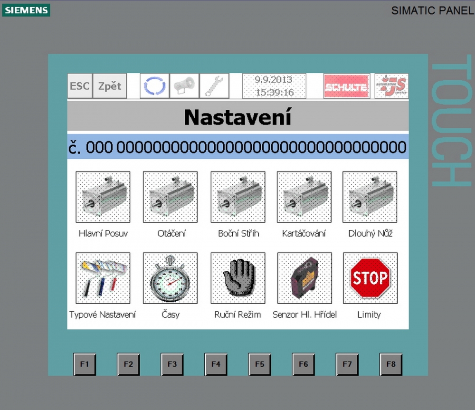Open Časy stopwatch icon
475x410 pixels.
[x=170, y=278]
